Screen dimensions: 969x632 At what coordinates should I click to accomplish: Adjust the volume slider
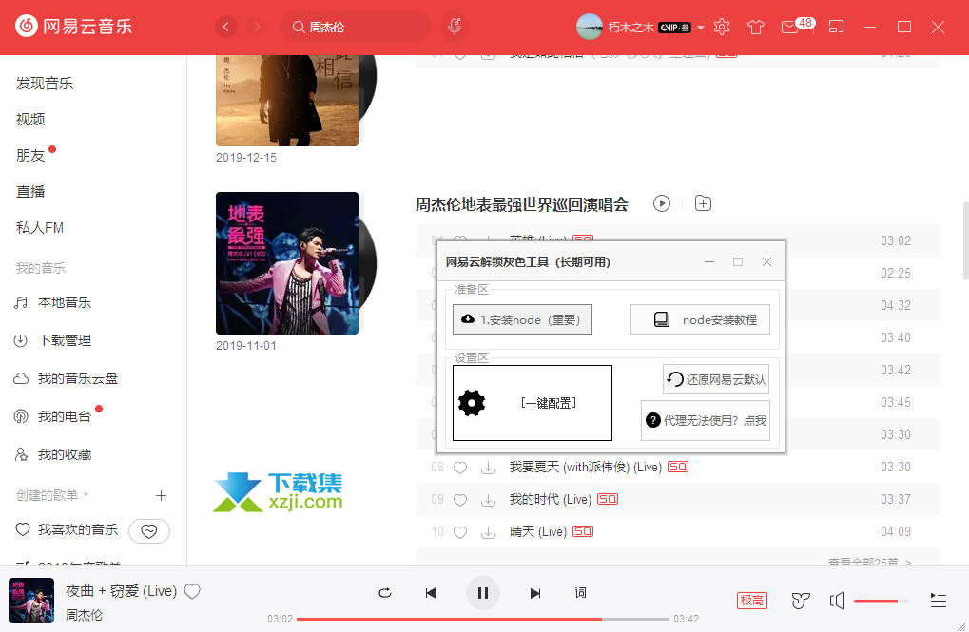(x=881, y=601)
